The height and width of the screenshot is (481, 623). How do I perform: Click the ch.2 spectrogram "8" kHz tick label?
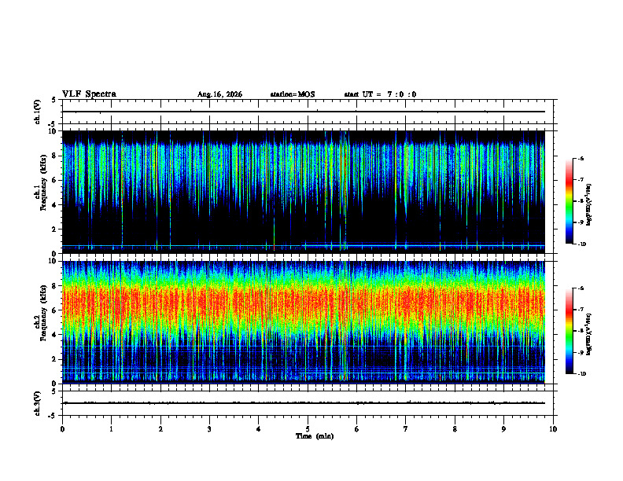55,286
